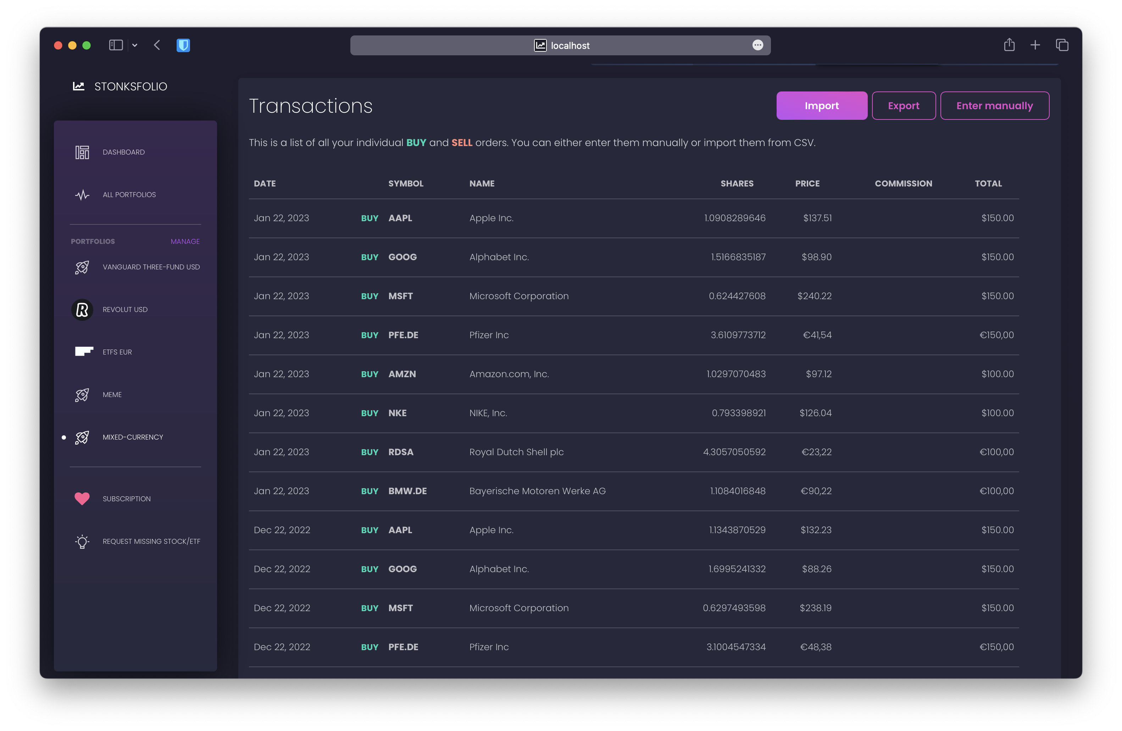Open a new tab with plus icon

[x=1035, y=45]
